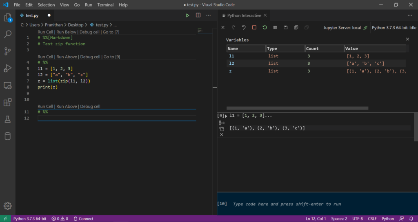
Task: Expand the collapsed cell [9] input
Action: [x=226, y=116]
